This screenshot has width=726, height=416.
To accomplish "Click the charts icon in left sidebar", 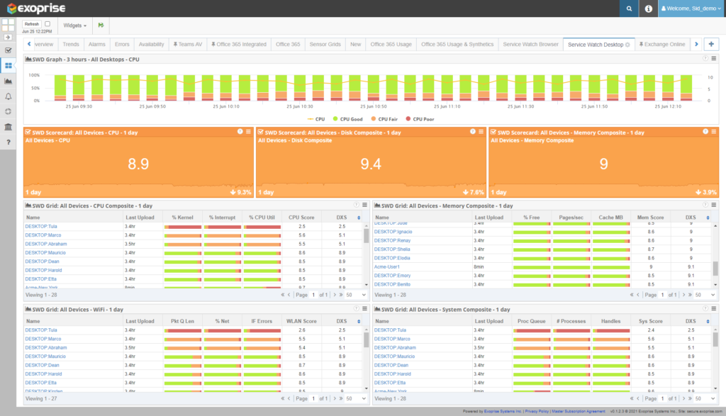I will click(8, 81).
